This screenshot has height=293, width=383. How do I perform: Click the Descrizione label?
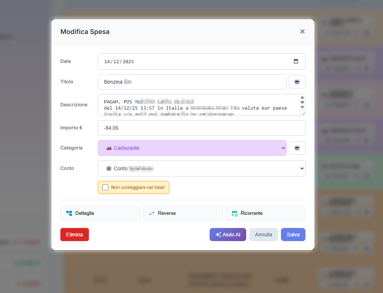74,104
